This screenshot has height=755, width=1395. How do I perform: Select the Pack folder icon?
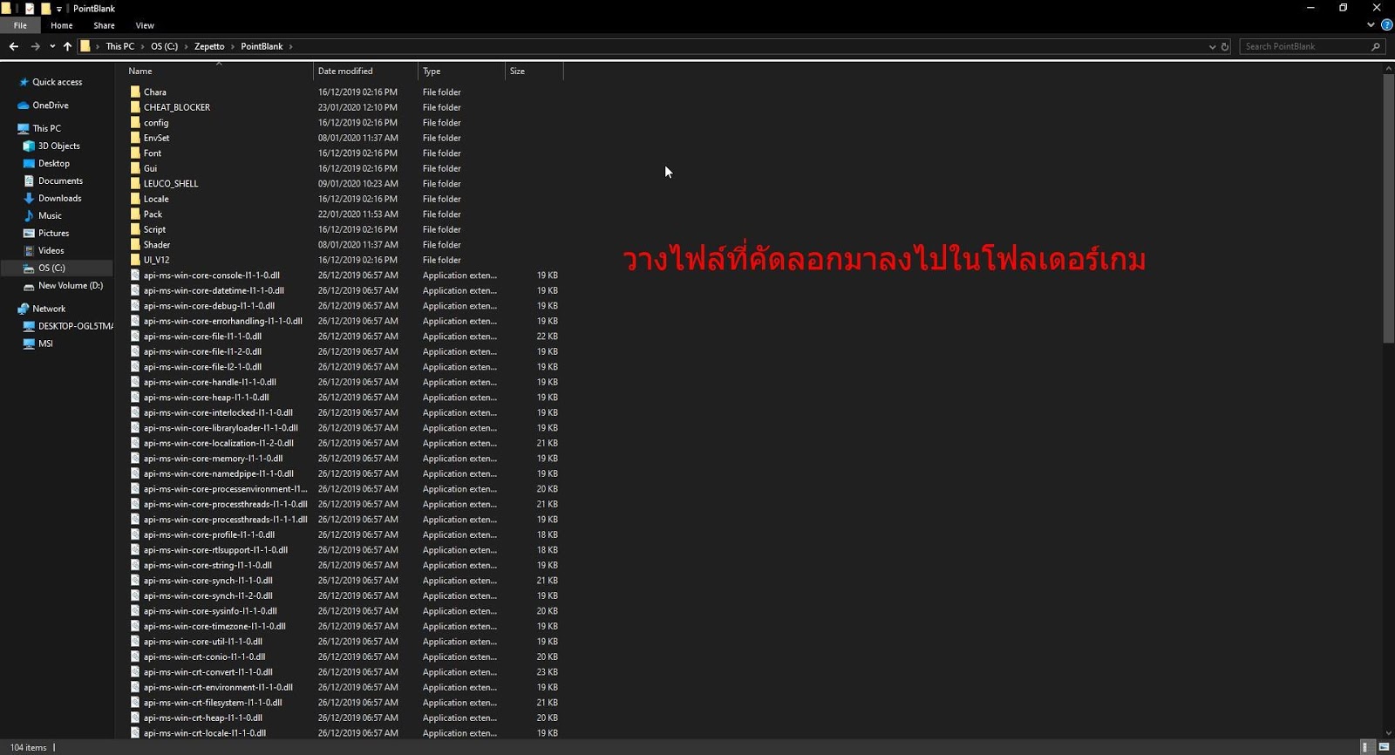tap(135, 214)
